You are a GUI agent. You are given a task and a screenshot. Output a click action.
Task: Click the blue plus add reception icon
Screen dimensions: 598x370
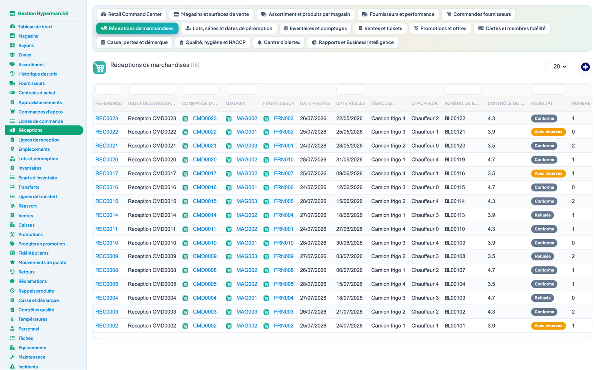coord(585,67)
